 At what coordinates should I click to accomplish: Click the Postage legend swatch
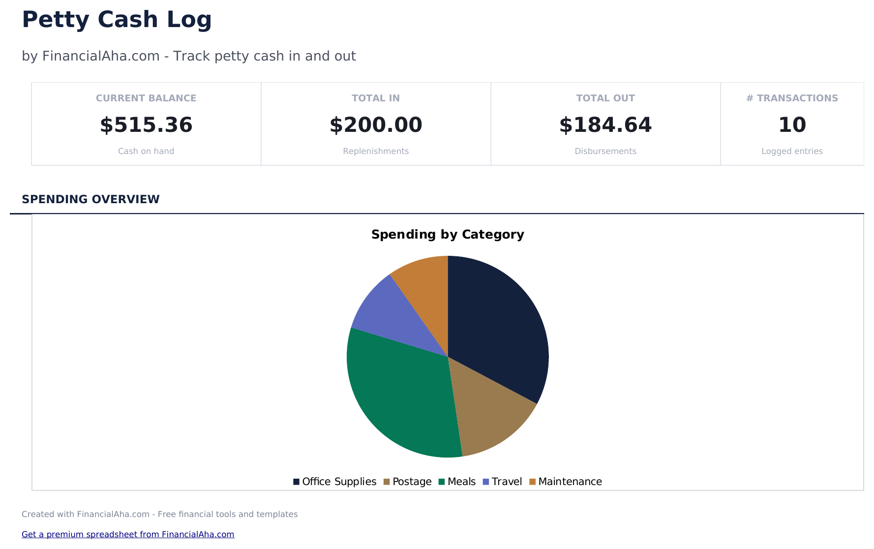(387, 482)
